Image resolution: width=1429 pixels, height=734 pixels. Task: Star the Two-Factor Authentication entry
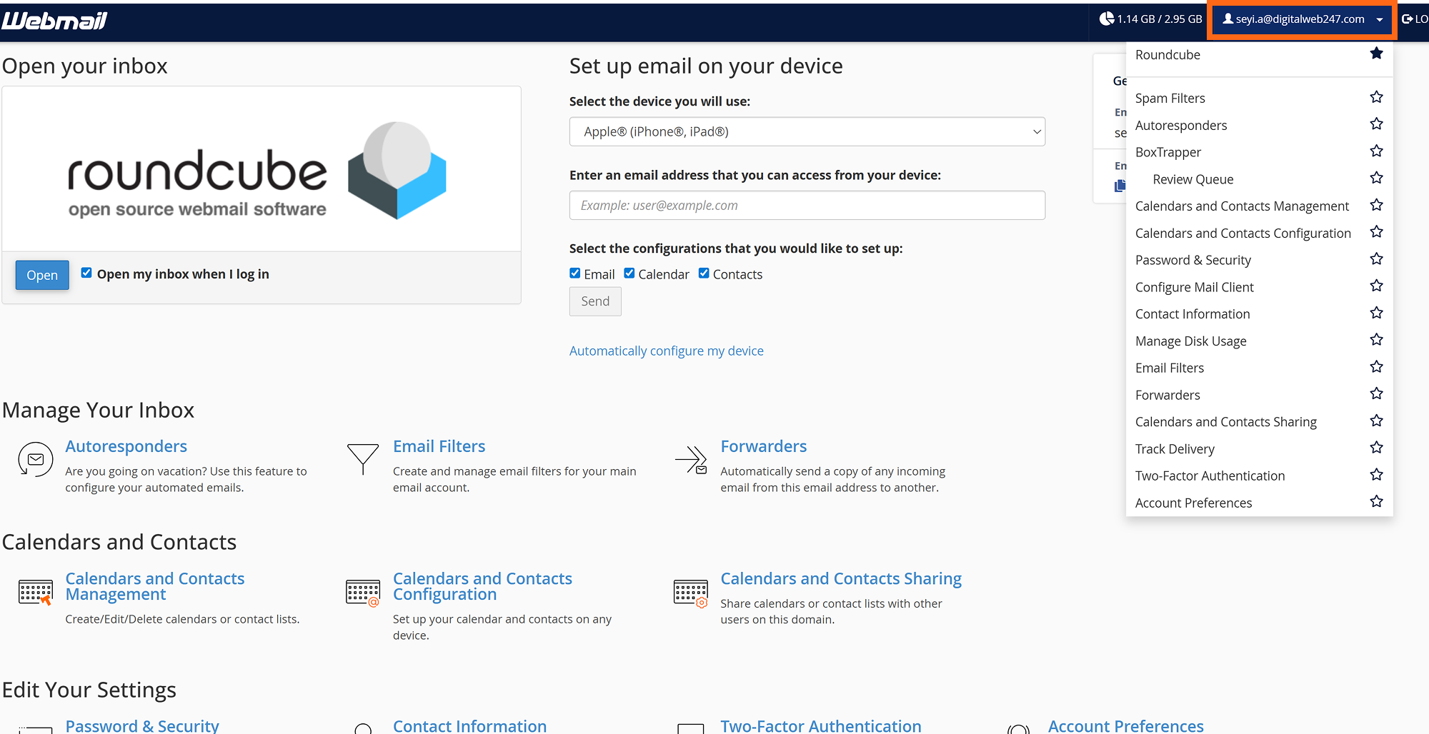(1376, 475)
